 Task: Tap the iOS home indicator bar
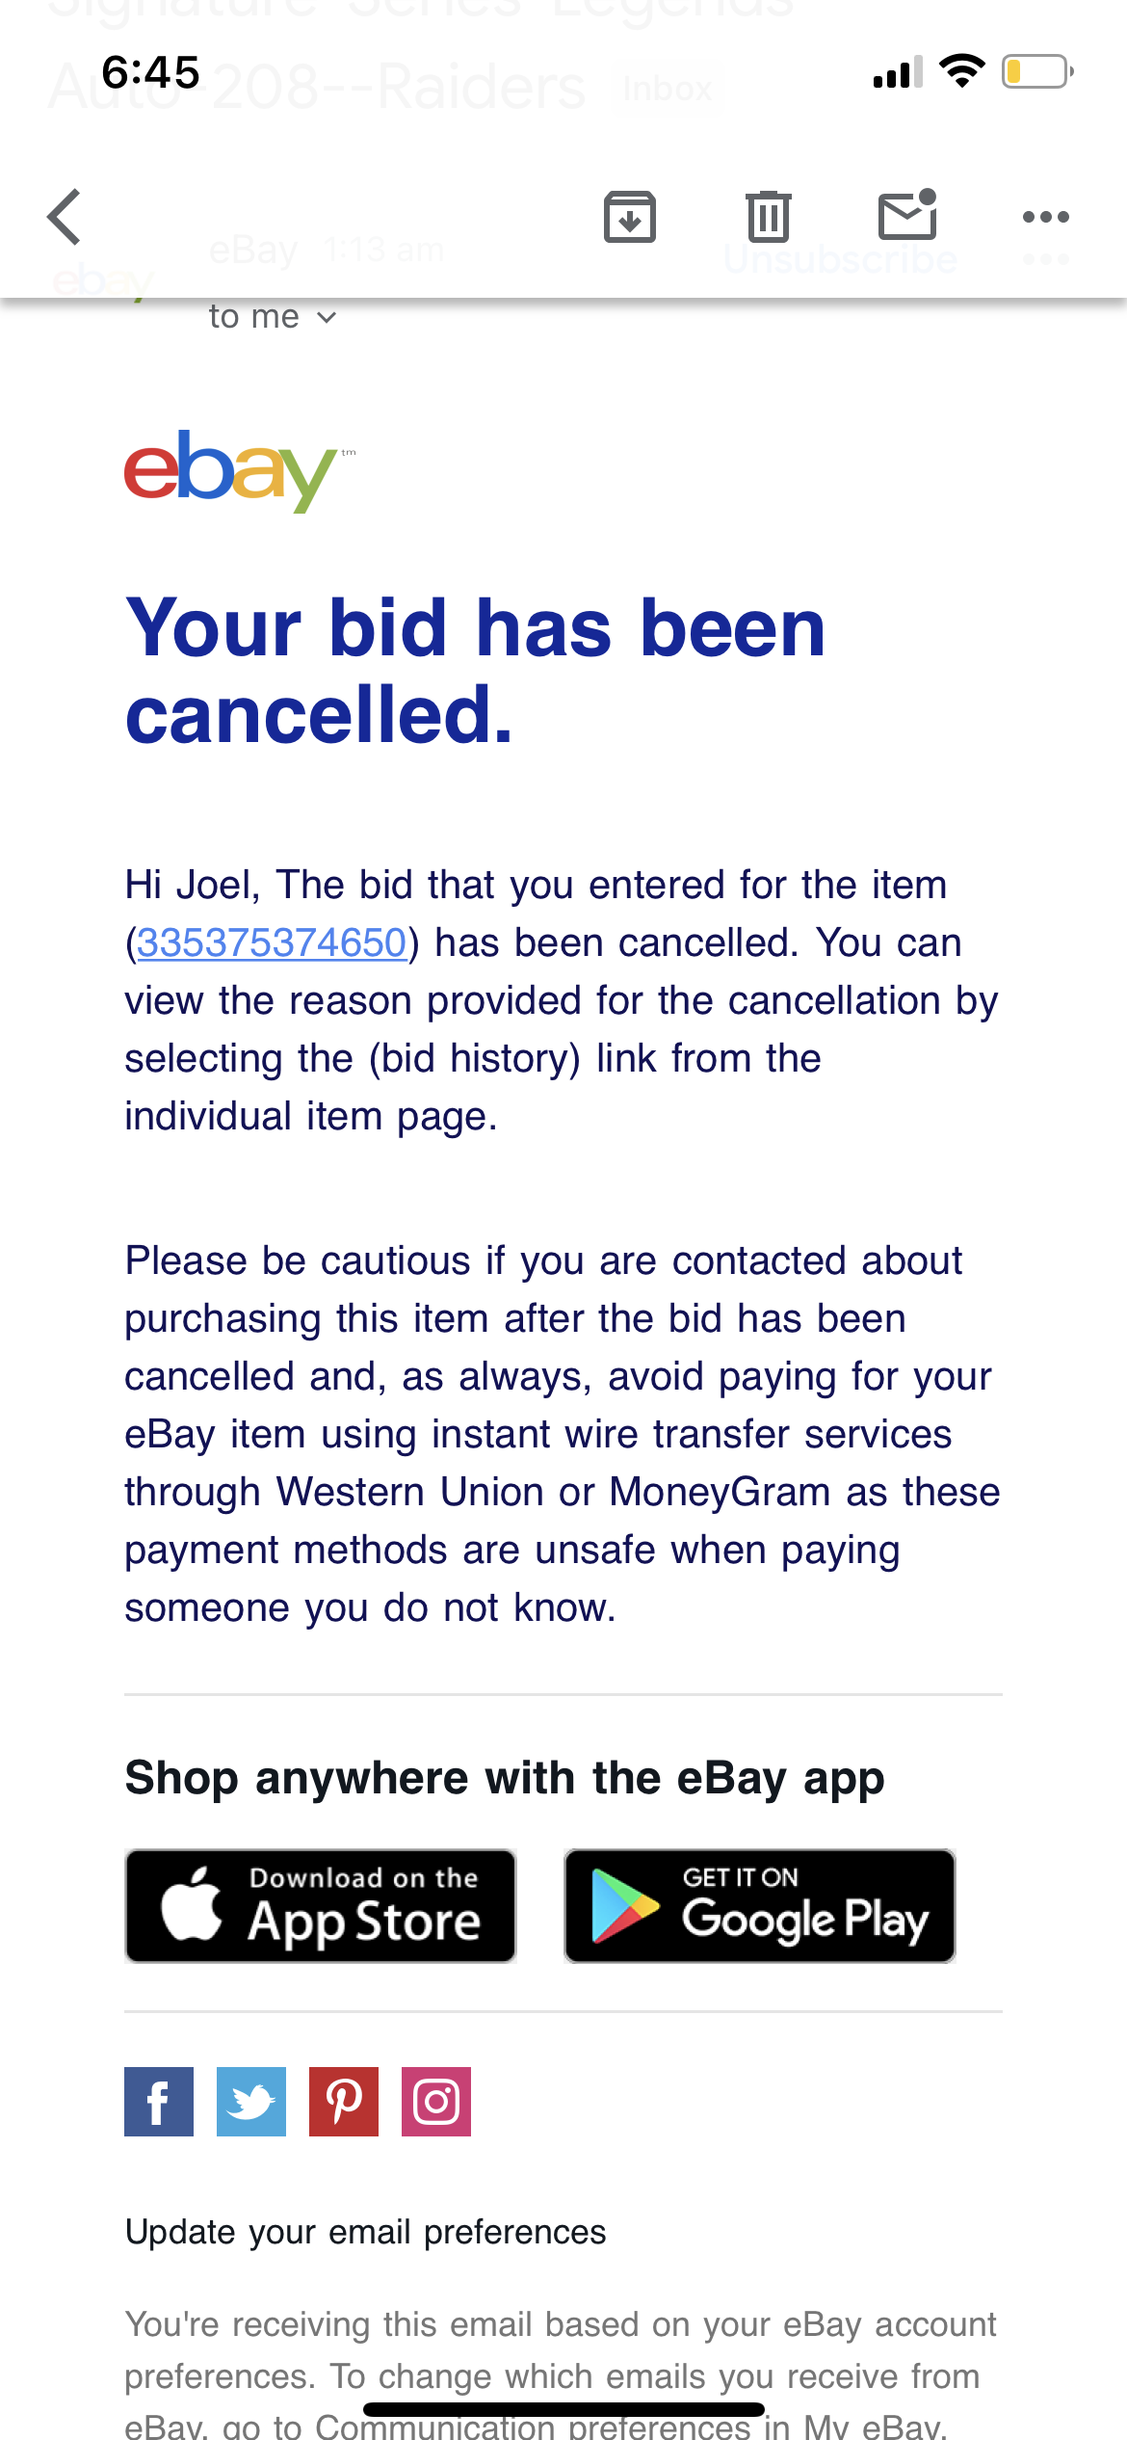coord(563,2409)
